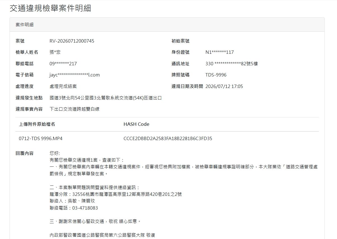Select case number RV-20260712000745
The height and width of the screenshot is (239, 337).
[72, 41]
